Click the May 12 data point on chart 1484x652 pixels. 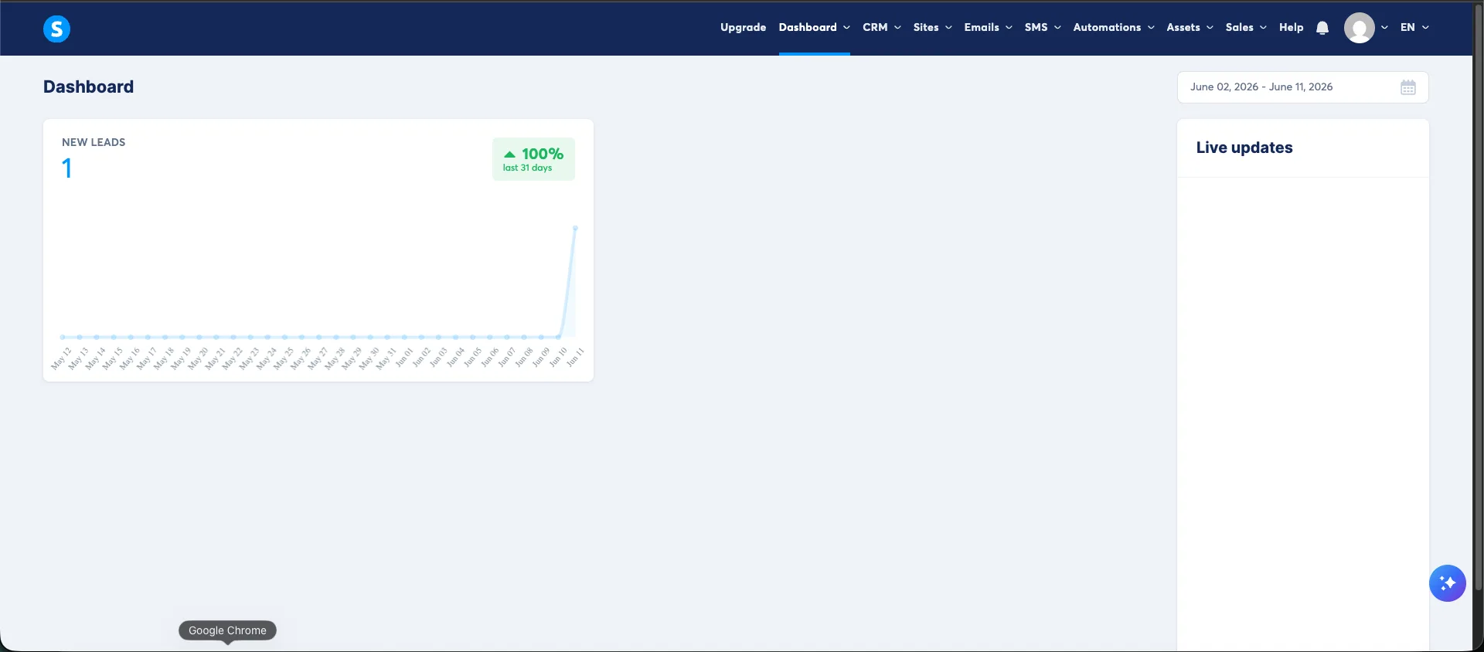[x=63, y=337]
